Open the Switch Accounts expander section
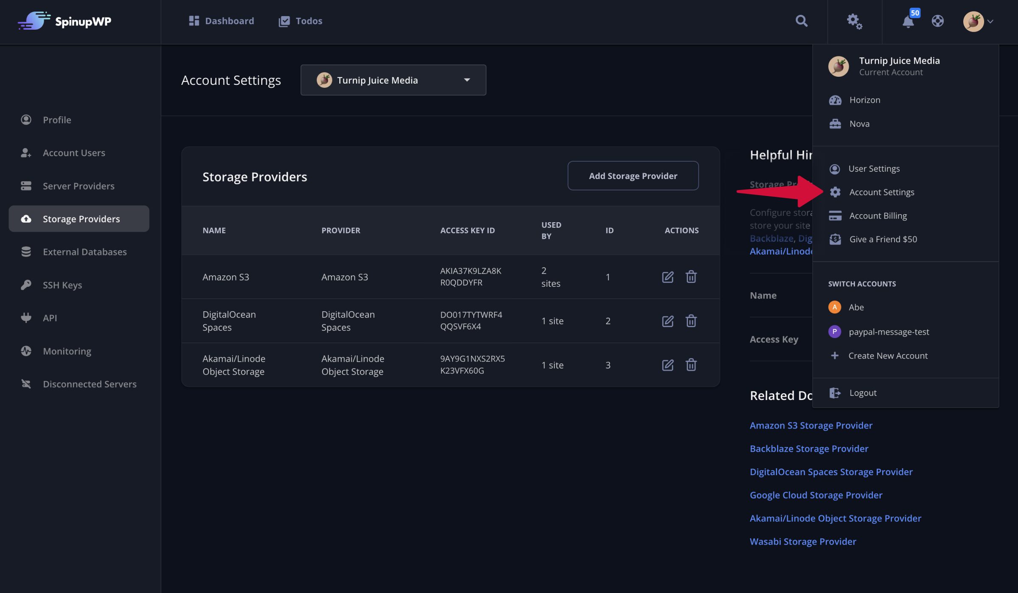Viewport: 1018px width, 593px height. pyautogui.click(x=862, y=284)
